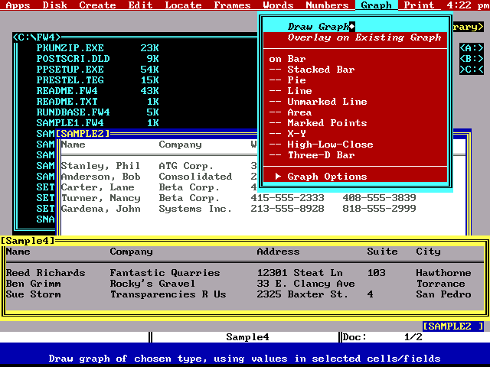
Task: Select SAMPLE1.FW4 in the file list
Action: click(70, 123)
